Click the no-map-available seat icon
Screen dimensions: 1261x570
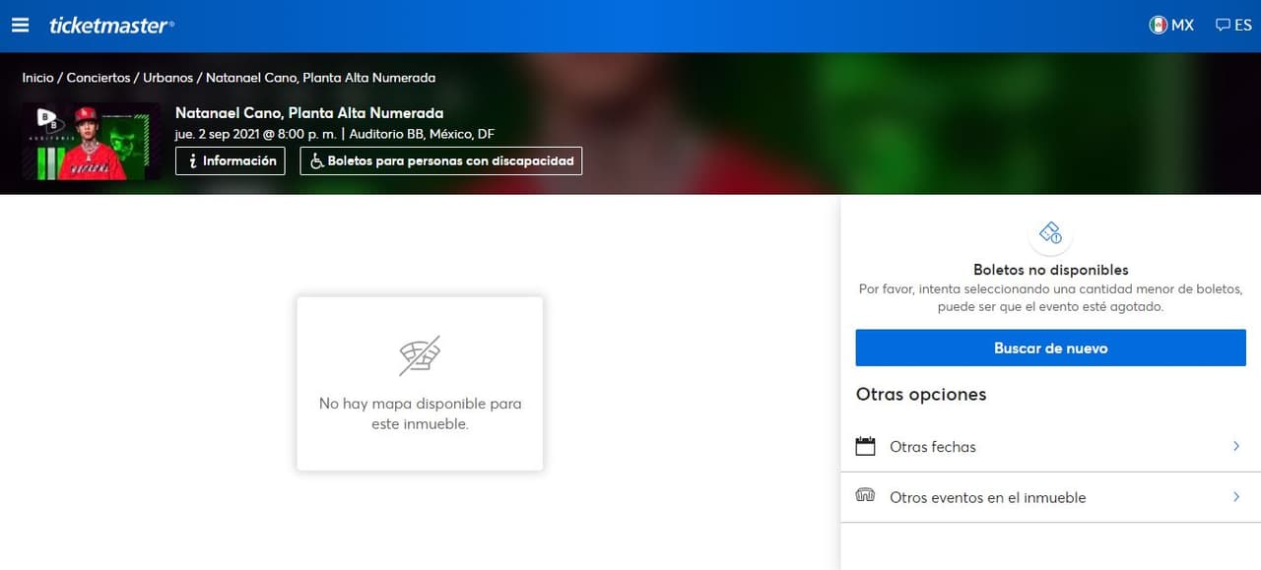tap(420, 355)
